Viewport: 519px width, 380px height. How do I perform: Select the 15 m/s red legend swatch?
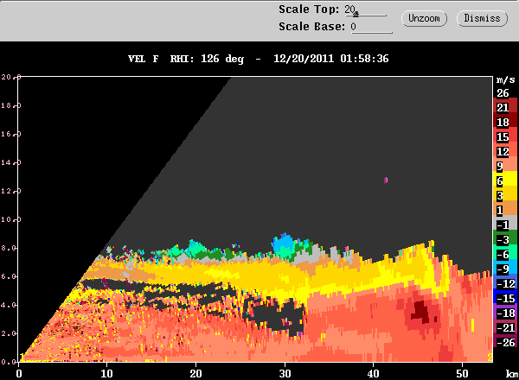point(505,136)
